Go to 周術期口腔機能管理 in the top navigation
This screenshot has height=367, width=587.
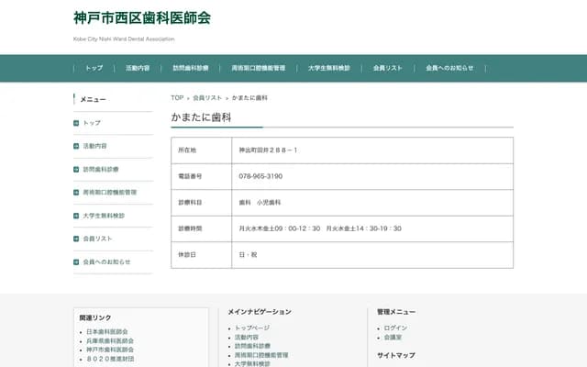(x=258, y=68)
